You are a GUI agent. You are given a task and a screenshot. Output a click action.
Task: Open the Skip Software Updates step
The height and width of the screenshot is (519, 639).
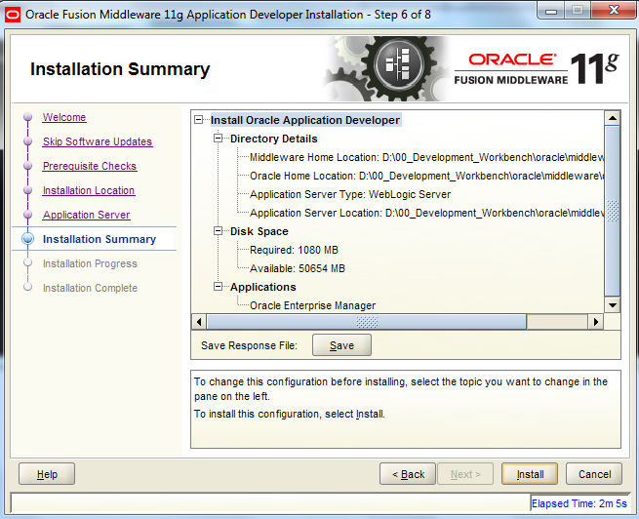coord(98,142)
